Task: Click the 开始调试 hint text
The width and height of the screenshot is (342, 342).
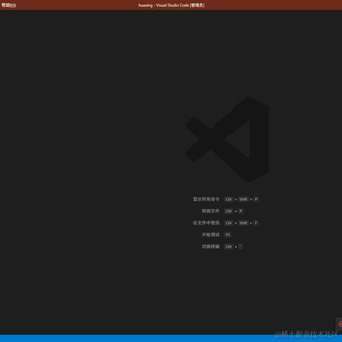Action: tap(210, 234)
